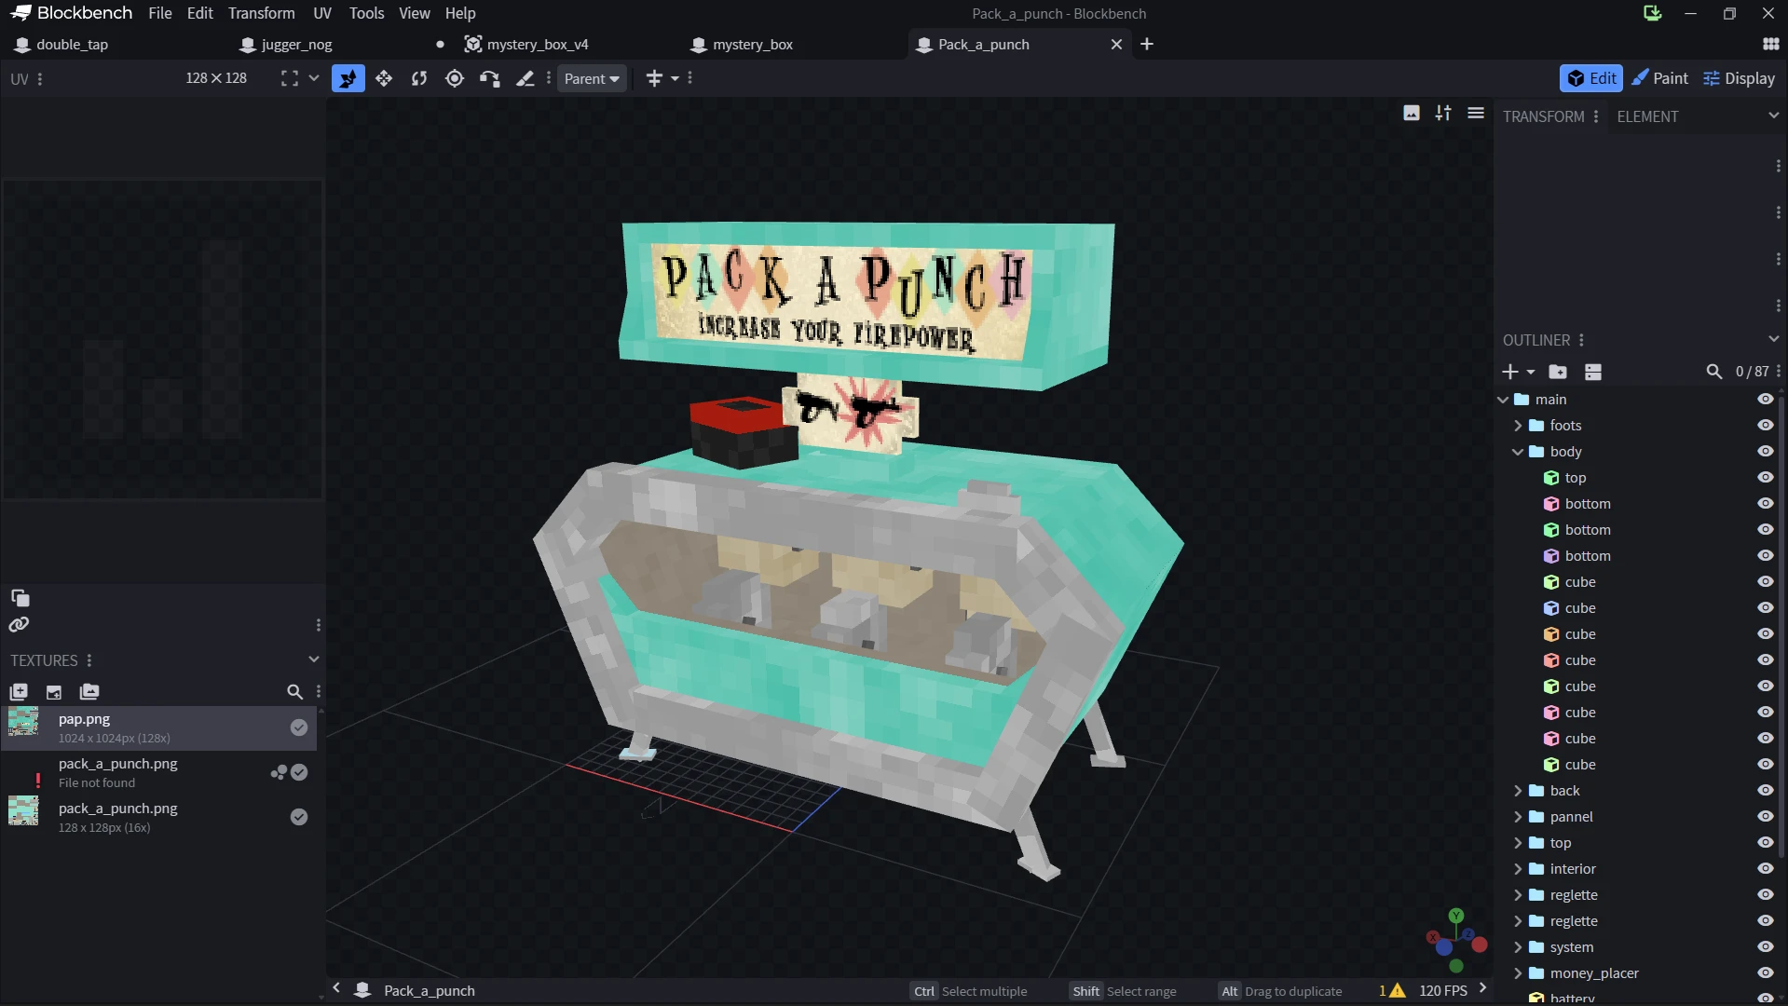
Task: Click the particle dots icon on pack_a_punch.png
Action: click(x=279, y=772)
